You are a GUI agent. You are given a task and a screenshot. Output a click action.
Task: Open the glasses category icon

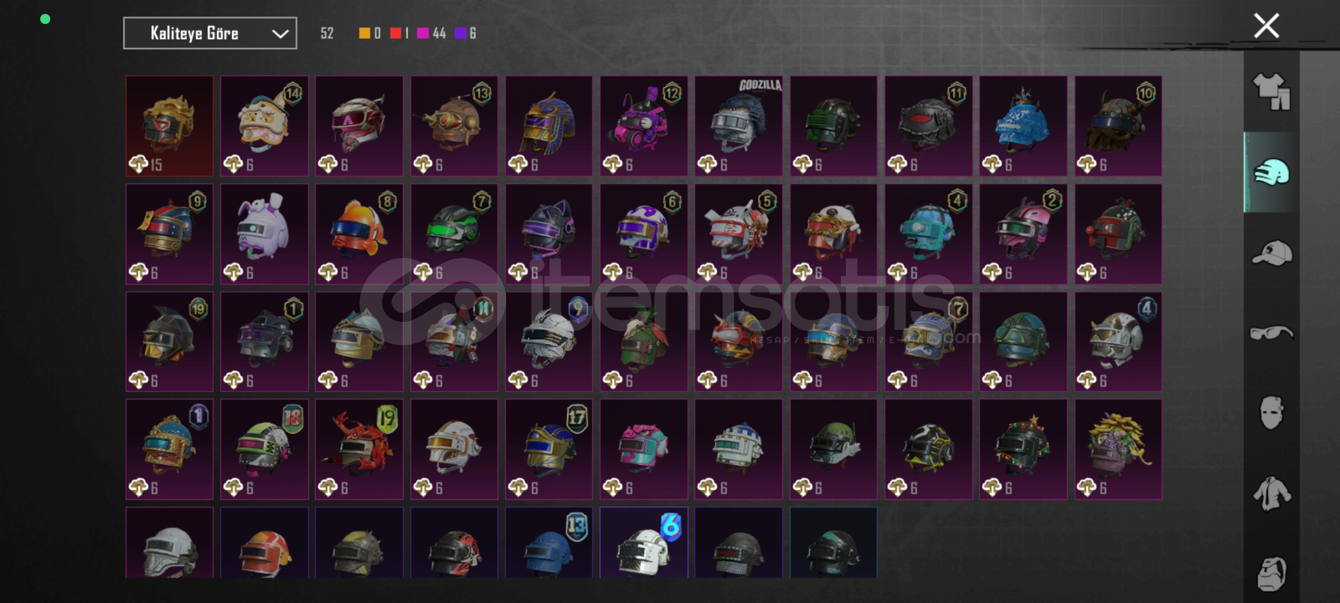tap(1271, 333)
